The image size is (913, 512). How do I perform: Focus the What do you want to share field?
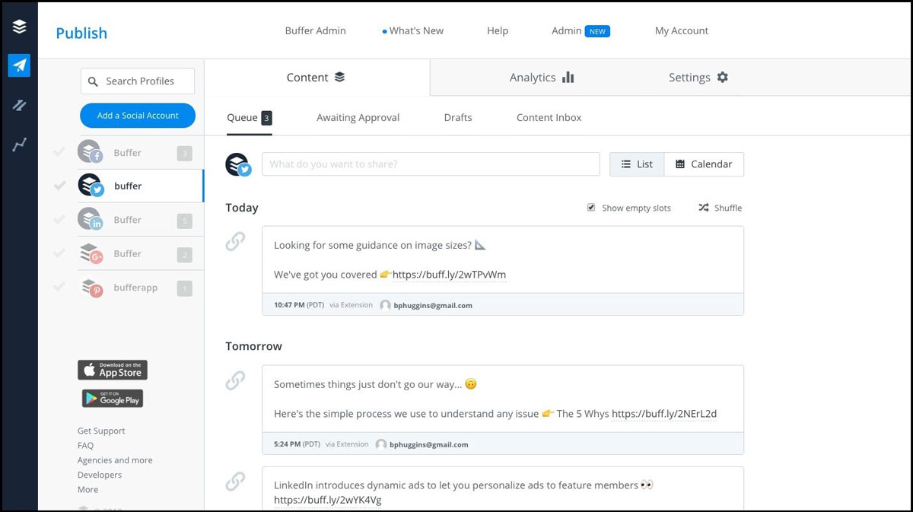[431, 164]
